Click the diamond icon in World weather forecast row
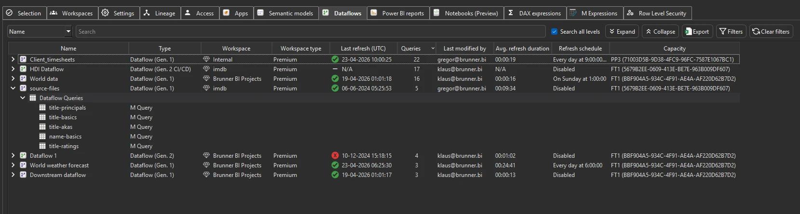 point(206,165)
